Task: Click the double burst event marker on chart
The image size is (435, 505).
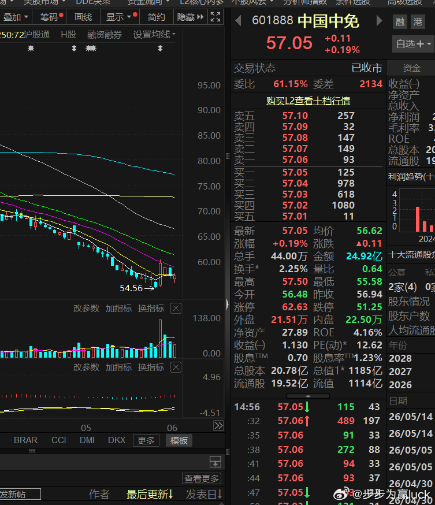Action: (91, 49)
